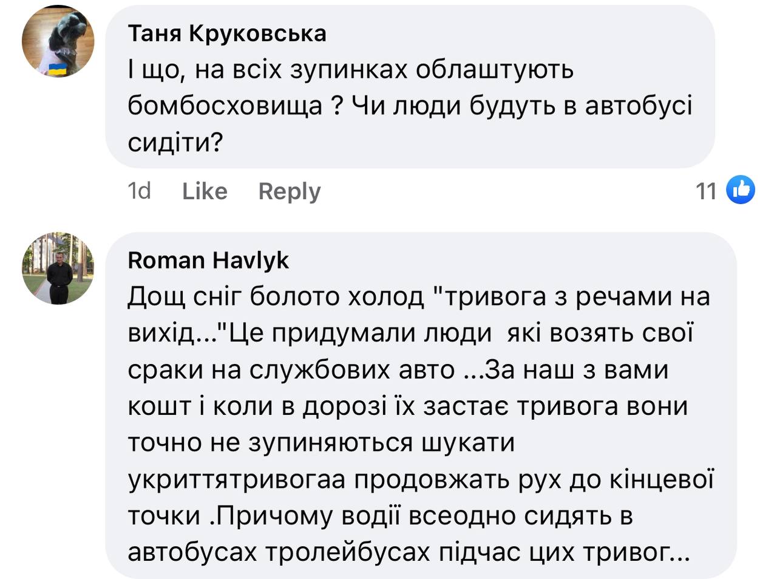
Task: Click the word "облаштують" in the first comment
Action: click(495, 70)
